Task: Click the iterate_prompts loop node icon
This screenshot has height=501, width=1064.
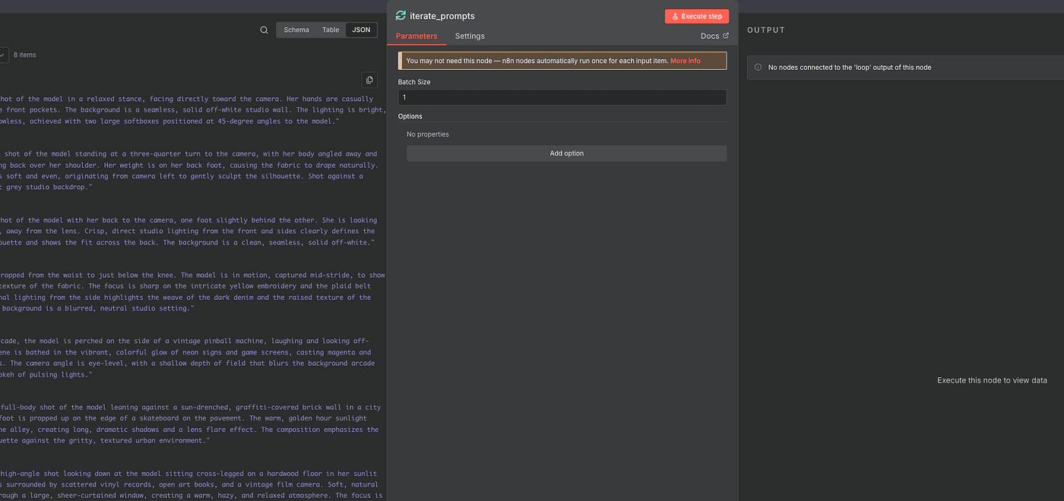Action: (x=401, y=16)
